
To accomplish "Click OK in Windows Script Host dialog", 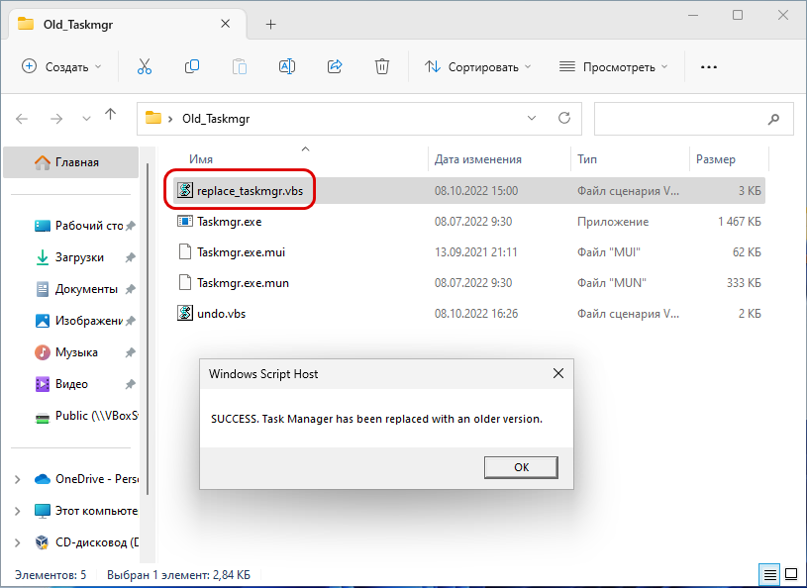I will pyautogui.click(x=521, y=467).
